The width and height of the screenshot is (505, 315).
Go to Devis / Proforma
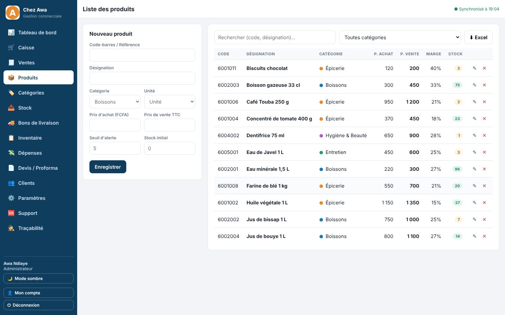[x=39, y=168]
